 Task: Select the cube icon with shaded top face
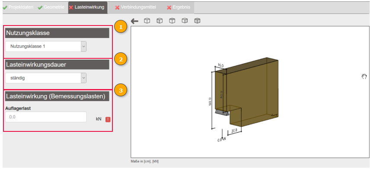[x=172, y=21]
